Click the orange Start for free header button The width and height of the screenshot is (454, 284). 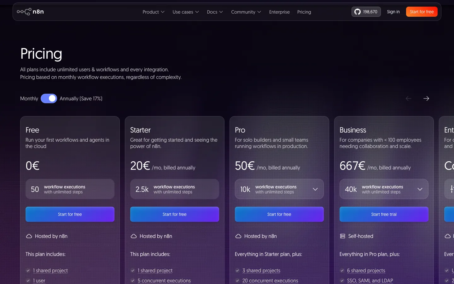tap(422, 12)
